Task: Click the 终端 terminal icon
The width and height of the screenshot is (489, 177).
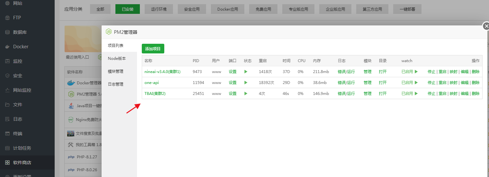Action: 7,134
